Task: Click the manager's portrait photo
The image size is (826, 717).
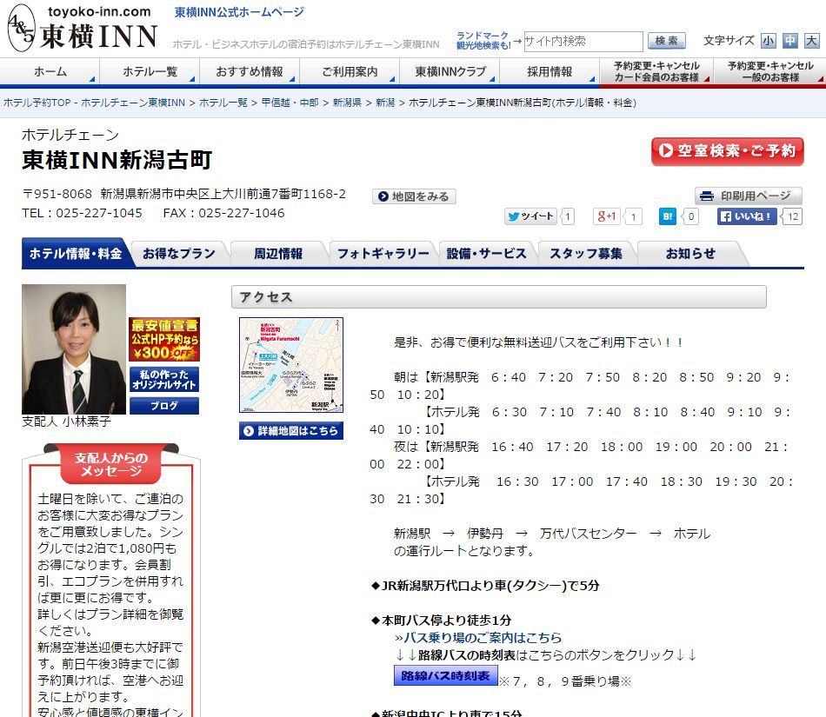Action: click(x=74, y=349)
